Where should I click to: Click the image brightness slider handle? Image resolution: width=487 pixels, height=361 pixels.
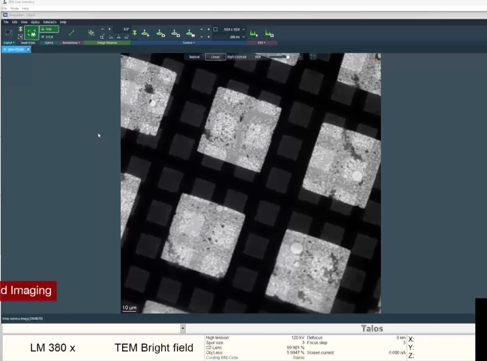pos(288,57)
